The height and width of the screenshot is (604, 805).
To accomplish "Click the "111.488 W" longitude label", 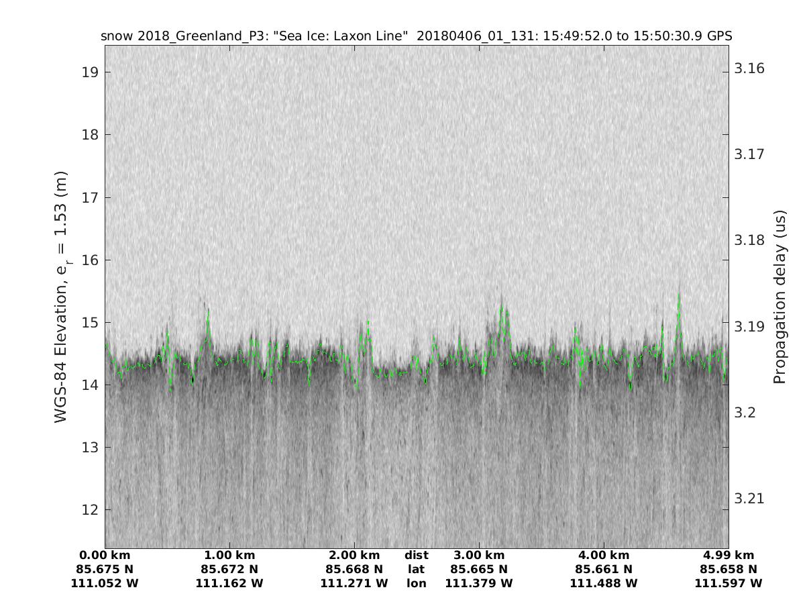I will (x=604, y=583).
